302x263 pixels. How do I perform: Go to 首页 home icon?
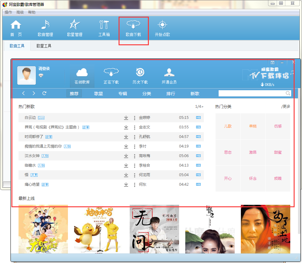pos(16,25)
